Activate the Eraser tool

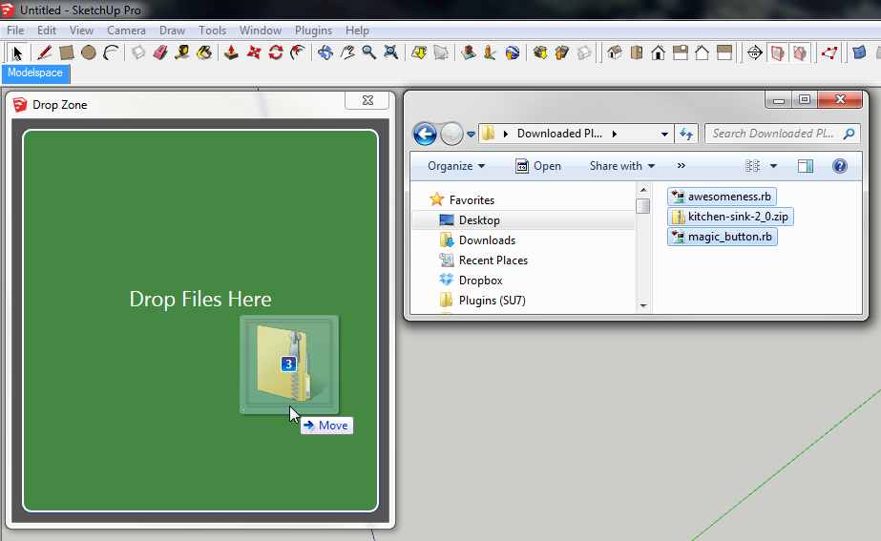tap(160, 52)
